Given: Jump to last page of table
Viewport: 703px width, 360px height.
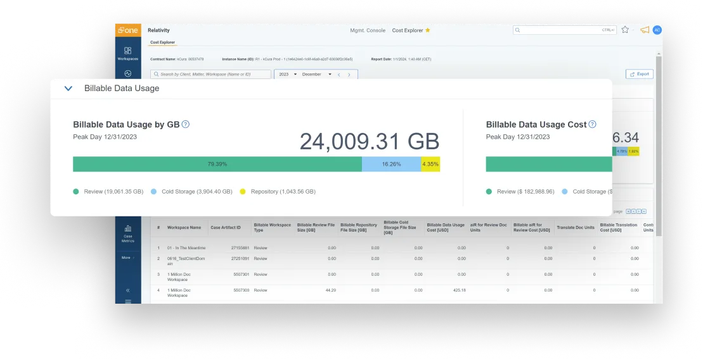Looking at the screenshot, I should [644, 211].
